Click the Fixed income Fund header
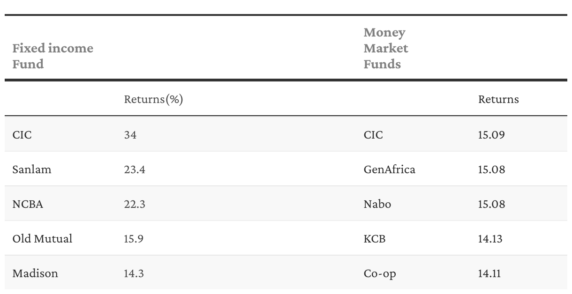The width and height of the screenshot is (572, 294). click(x=53, y=56)
